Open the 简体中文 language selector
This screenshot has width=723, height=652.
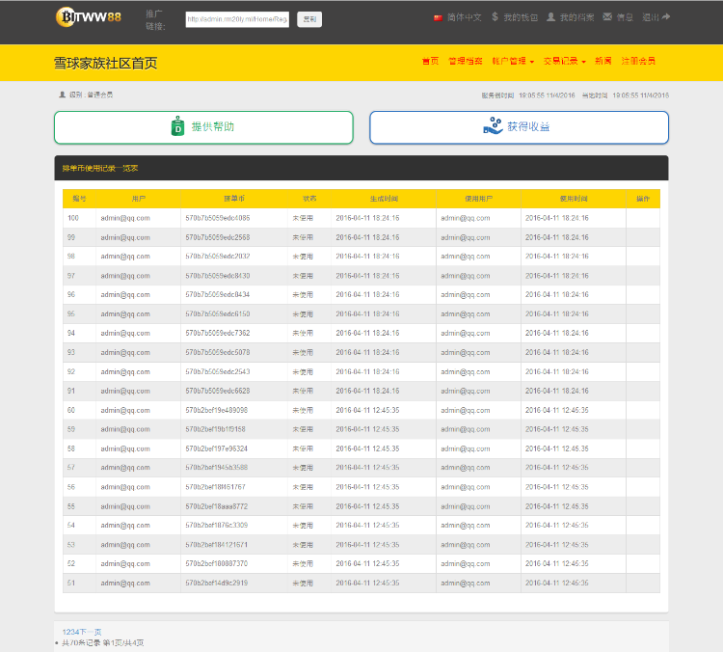click(465, 17)
